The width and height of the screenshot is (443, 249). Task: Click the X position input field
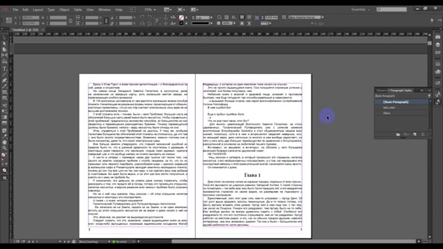31,18
